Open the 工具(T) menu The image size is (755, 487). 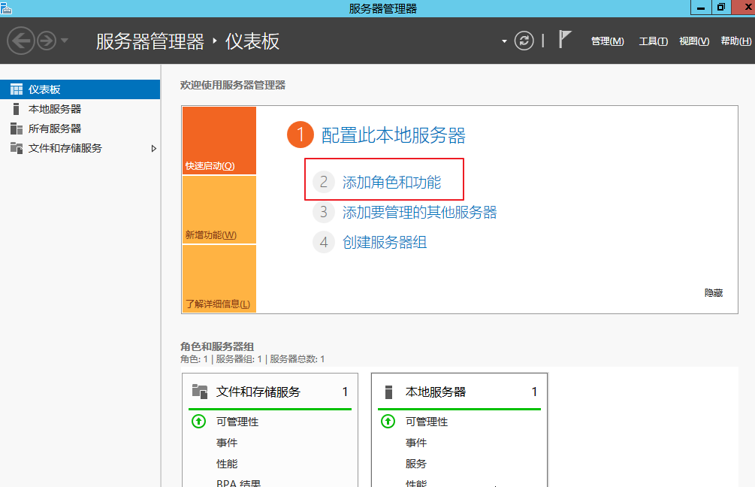[653, 41]
